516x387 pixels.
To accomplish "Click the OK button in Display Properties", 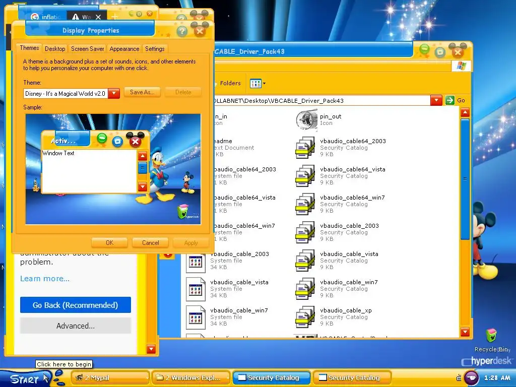I will click(x=109, y=243).
